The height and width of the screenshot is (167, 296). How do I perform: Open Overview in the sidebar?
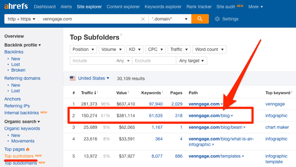tap(14, 36)
